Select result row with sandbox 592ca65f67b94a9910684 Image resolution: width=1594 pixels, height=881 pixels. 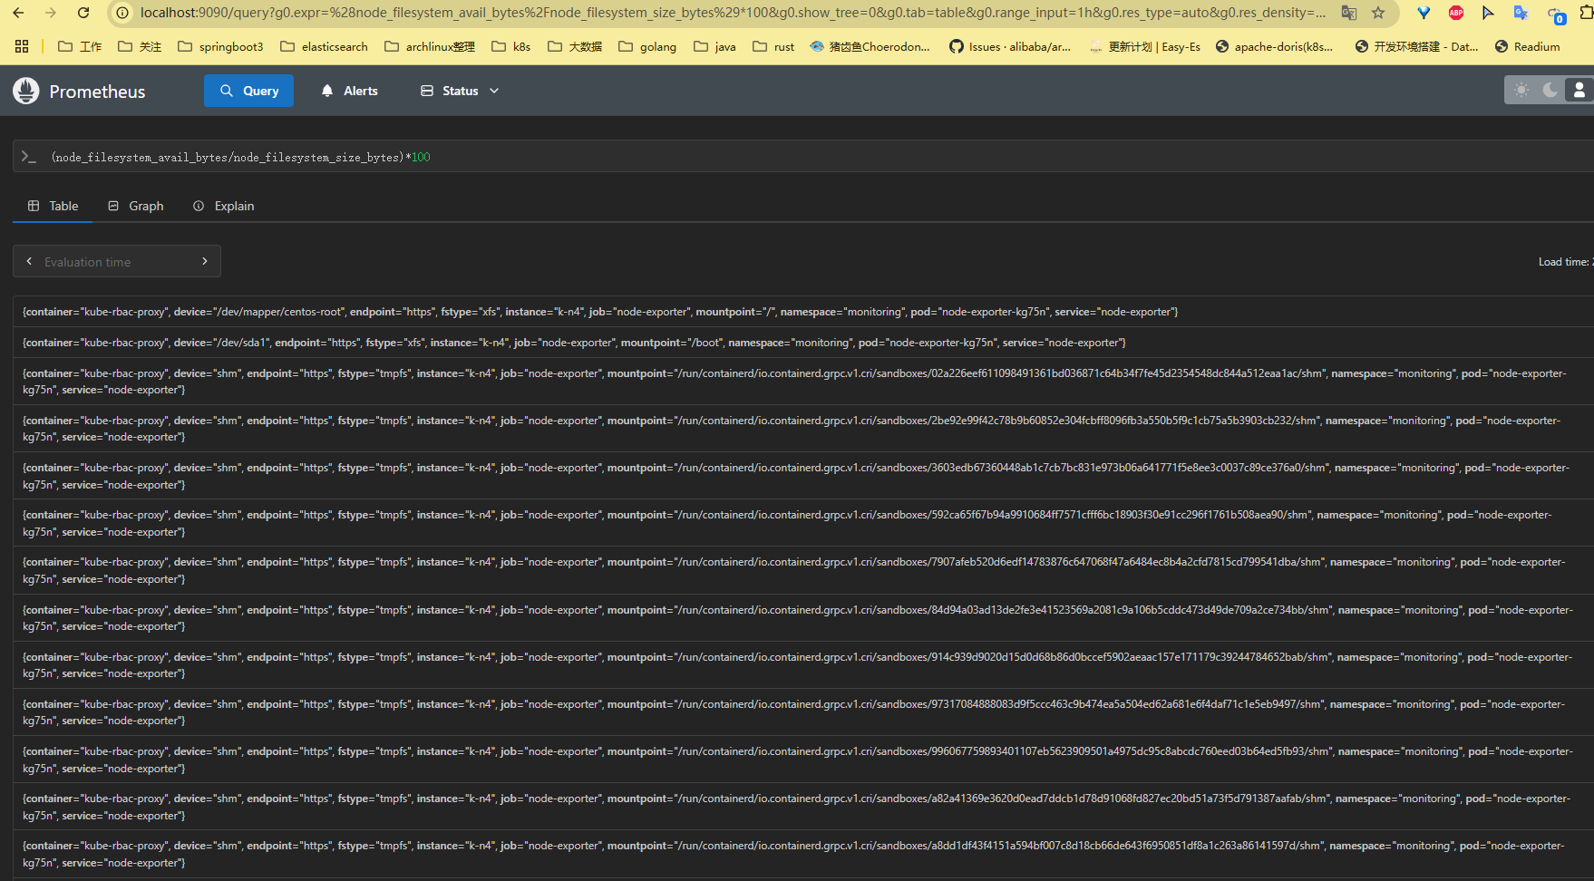pos(803,523)
